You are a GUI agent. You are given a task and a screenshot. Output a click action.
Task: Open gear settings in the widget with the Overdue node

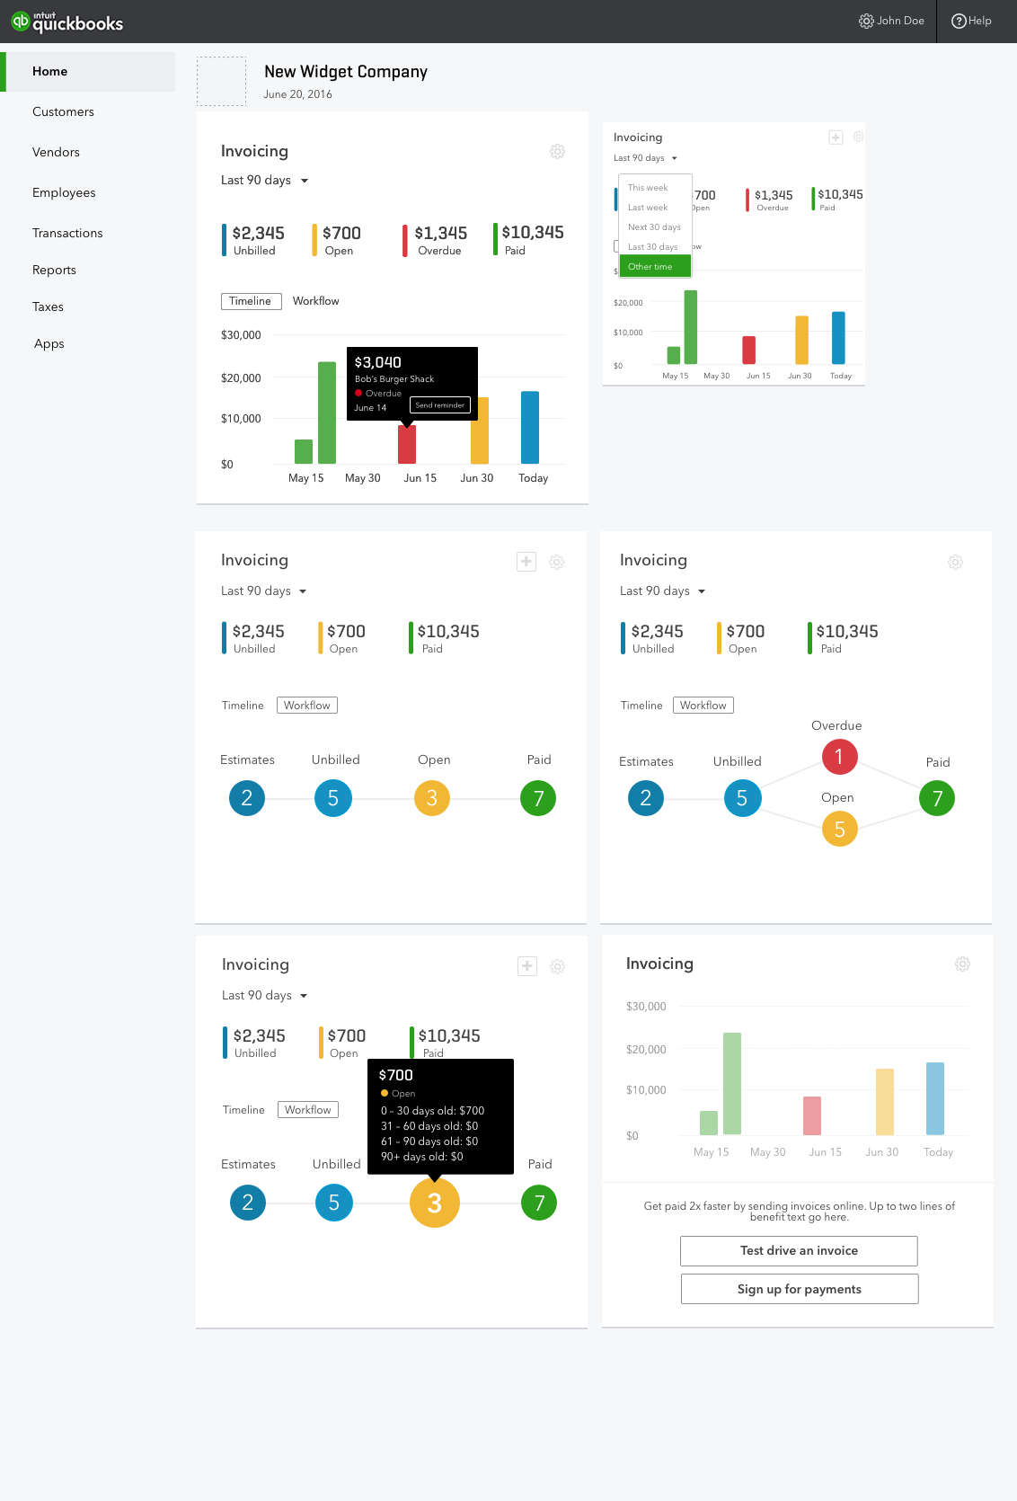pyautogui.click(x=955, y=562)
